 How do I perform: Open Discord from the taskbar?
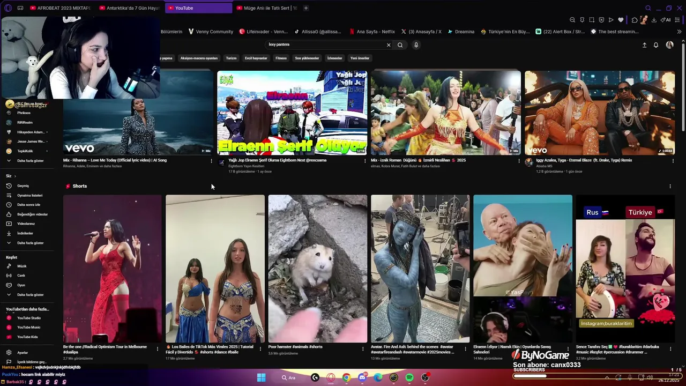coord(362,377)
